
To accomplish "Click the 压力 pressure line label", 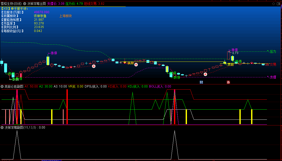I will tap(273, 52).
